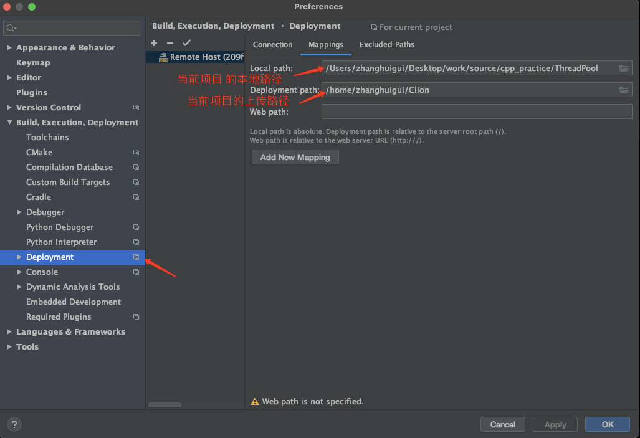Click project-level icon next to Gradle
Screen dimensions: 640x438
(x=136, y=197)
